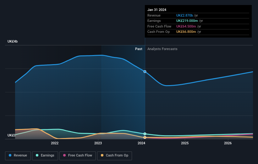Click the 'Revenue' row label in tooltip
Image resolution: width=258 pixels, height=164 pixels.
[x=154, y=15]
